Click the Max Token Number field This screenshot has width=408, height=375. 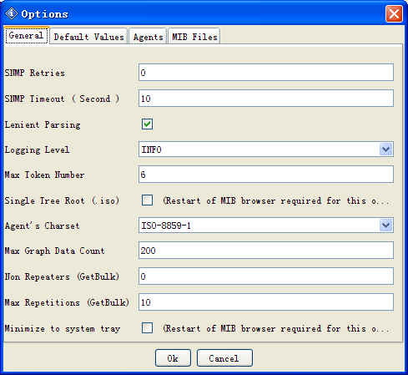[266, 175]
